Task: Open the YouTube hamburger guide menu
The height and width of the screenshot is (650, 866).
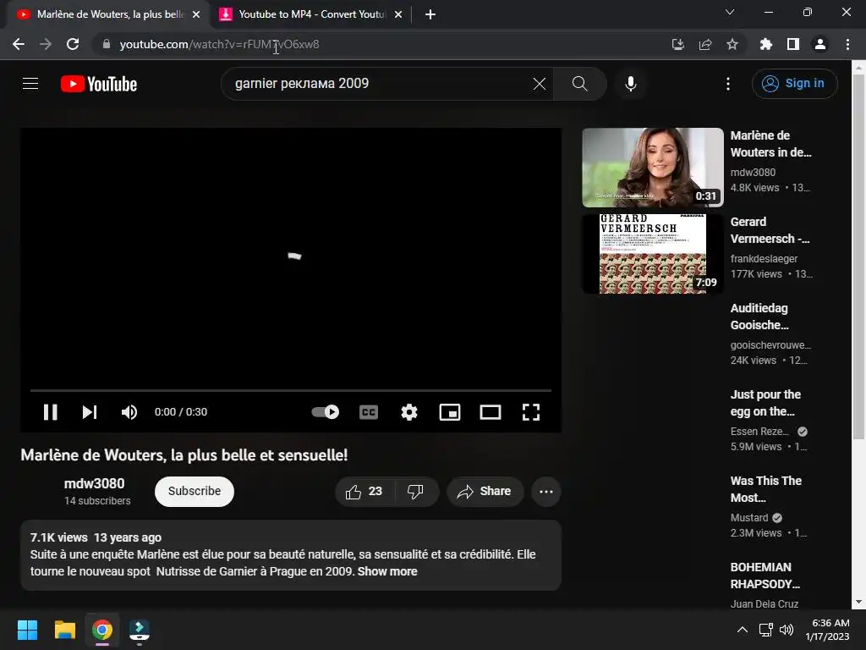Action: tap(30, 84)
